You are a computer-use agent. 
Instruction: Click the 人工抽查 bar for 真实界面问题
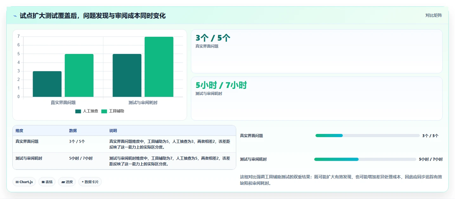[x=47, y=84]
